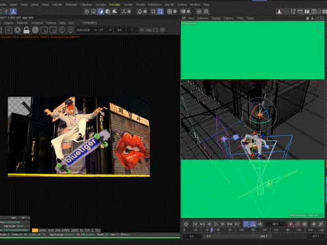Open the Octane viewer Objects menu
Screen dimensions: 327x245
tap(9, 23)
